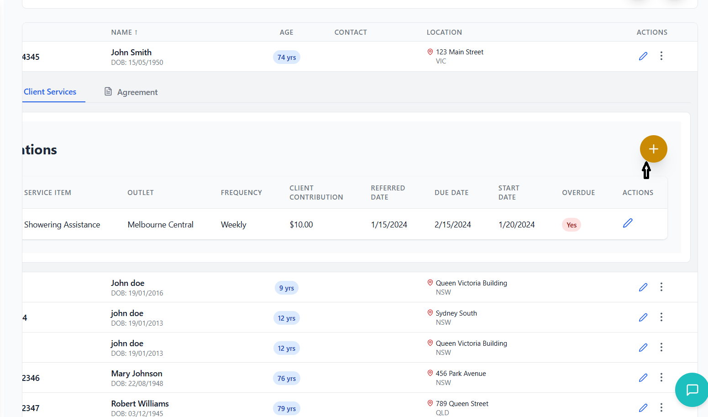Click the edit pencil for John Smith

pos(643,56)
